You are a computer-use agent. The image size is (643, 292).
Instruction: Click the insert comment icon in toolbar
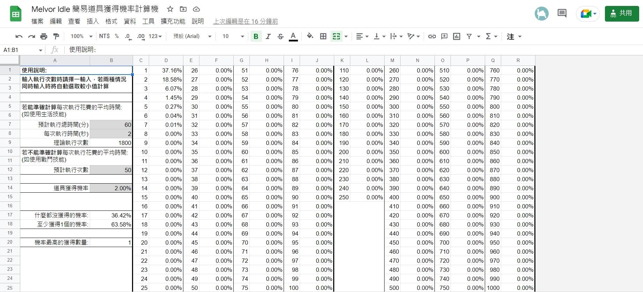[x=444, y=37]
